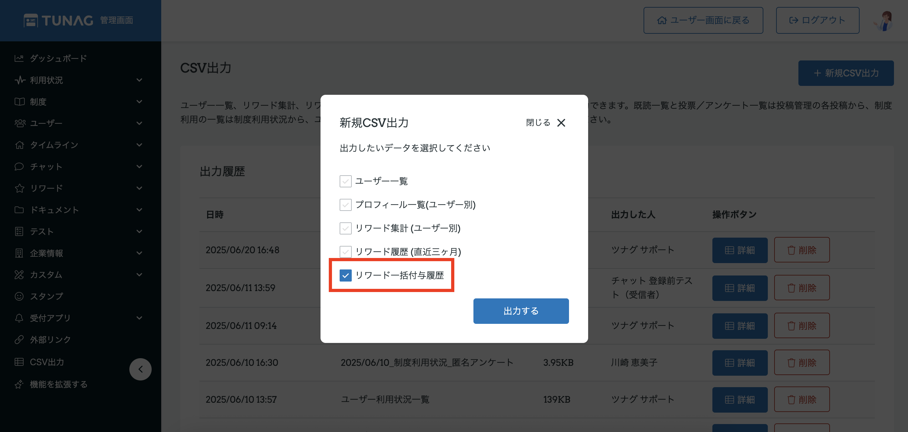Click the 2025/06/10_制度利用状況_匿名アンケート file name
This screenshot has width=908, height=432.
(x=427, y=363)
